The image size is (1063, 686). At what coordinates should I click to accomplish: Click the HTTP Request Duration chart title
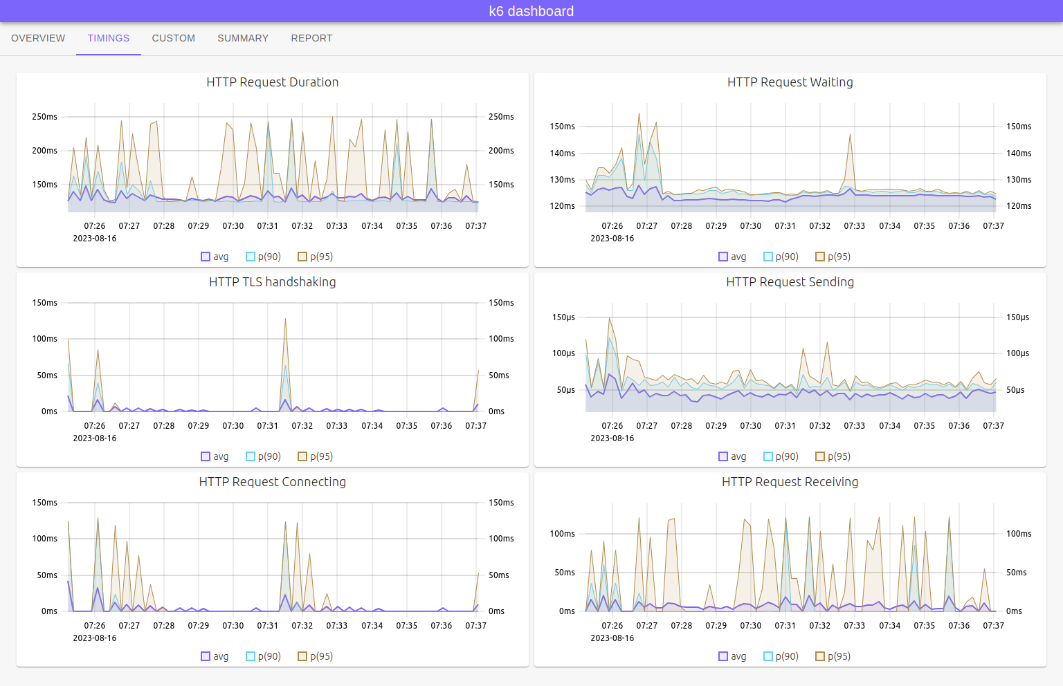(273, 82)
